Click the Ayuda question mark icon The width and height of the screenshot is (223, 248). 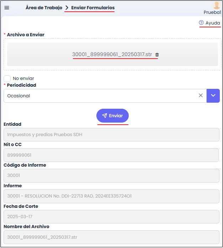201,23
